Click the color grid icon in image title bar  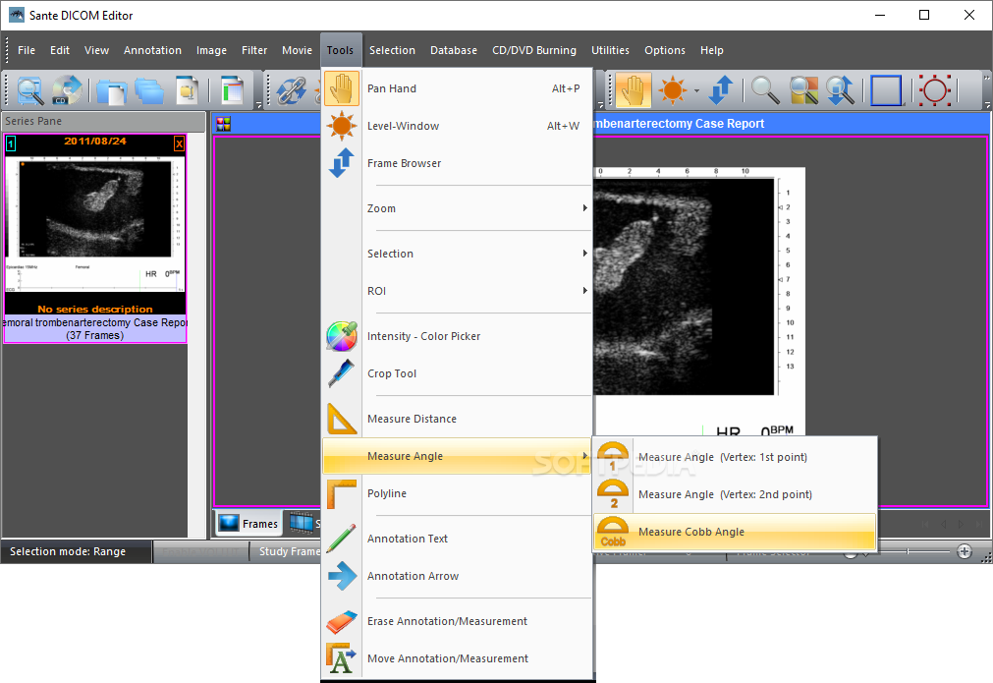coord(223,124)
